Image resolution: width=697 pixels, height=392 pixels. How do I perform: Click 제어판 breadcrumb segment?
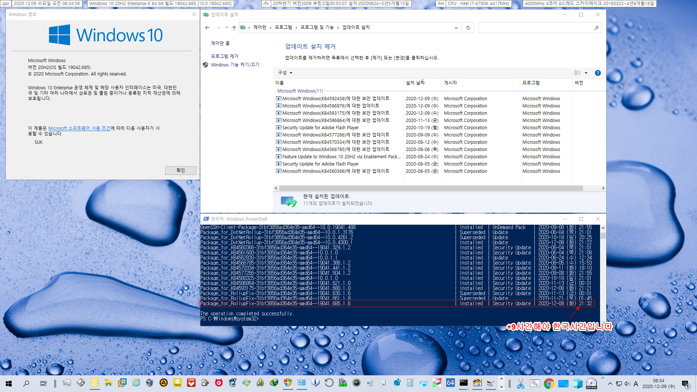click(260, 28)
